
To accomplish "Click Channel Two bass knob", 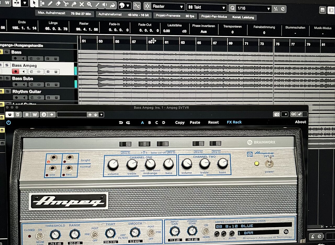I will [x=223, y=163].
